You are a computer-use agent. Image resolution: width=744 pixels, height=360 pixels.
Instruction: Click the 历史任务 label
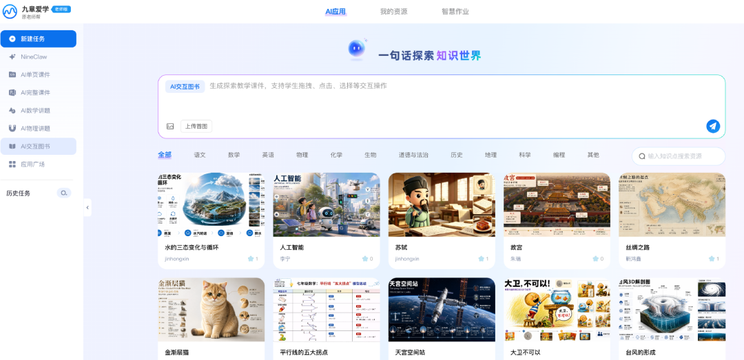tap(19, 193)
